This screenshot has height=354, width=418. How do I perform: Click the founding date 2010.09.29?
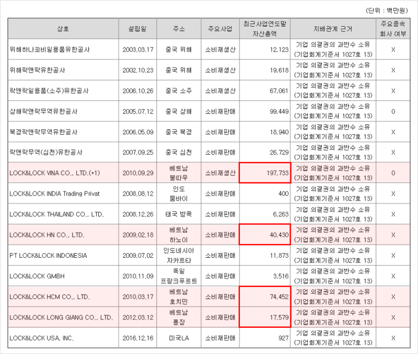(x=138, y=173)
